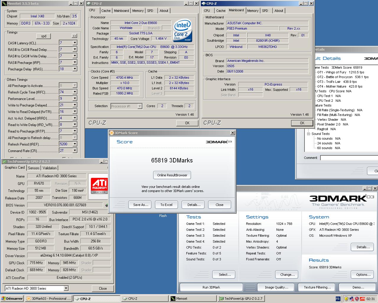Click the Core Speed 4700.4 MHz value
The image size is (378, 303).
tap(125, 78)
